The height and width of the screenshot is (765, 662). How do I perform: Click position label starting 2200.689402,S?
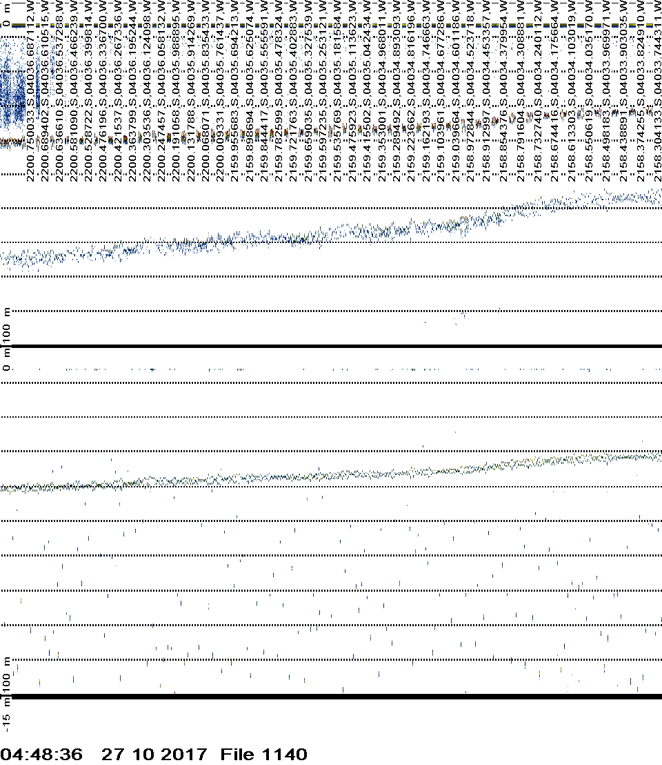pyautogui.click(x=45, y=90)
